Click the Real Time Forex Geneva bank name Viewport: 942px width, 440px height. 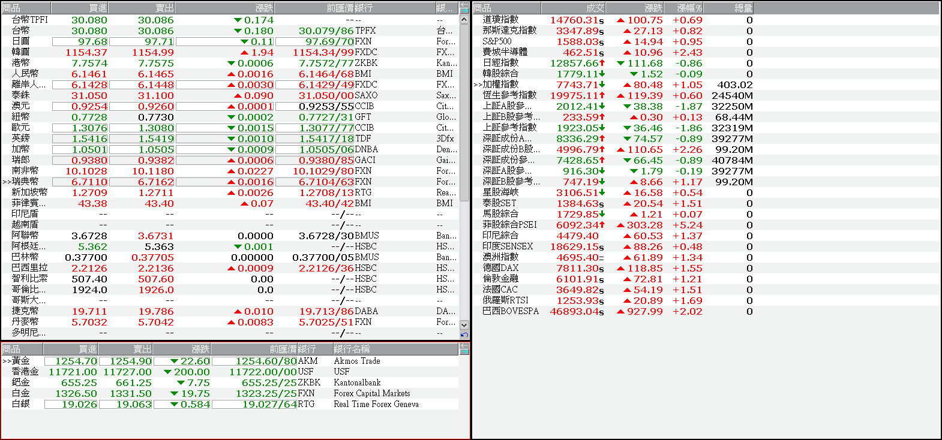376,404
